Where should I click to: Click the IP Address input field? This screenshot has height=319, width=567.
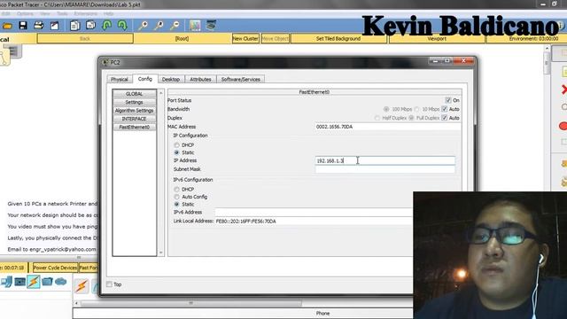pos(385,160)
